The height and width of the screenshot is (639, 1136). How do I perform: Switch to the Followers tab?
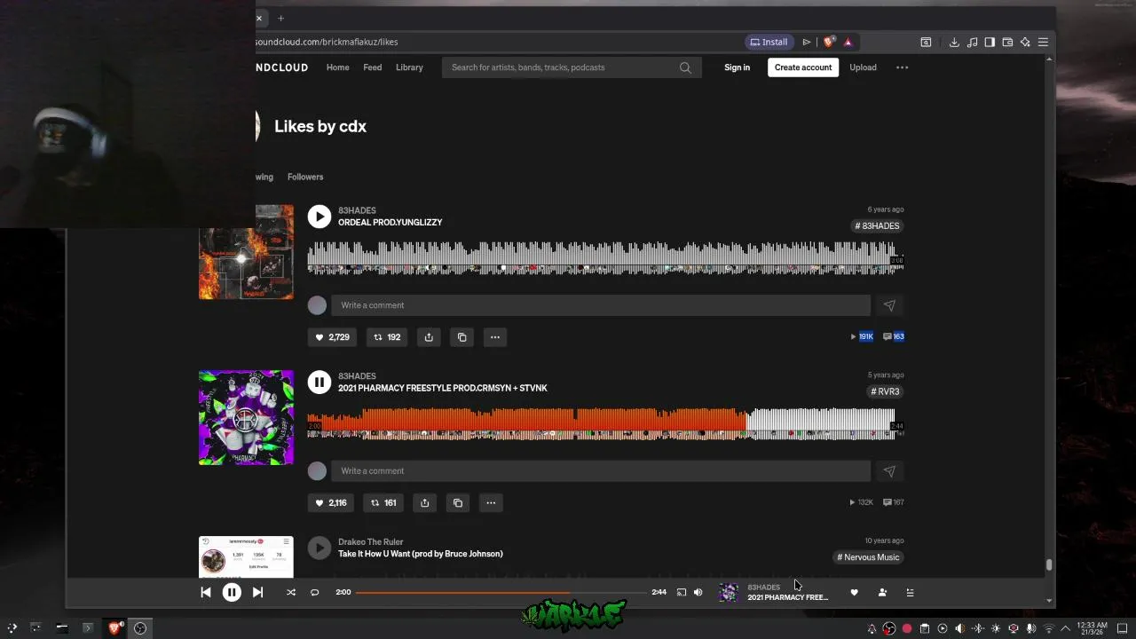305,177
